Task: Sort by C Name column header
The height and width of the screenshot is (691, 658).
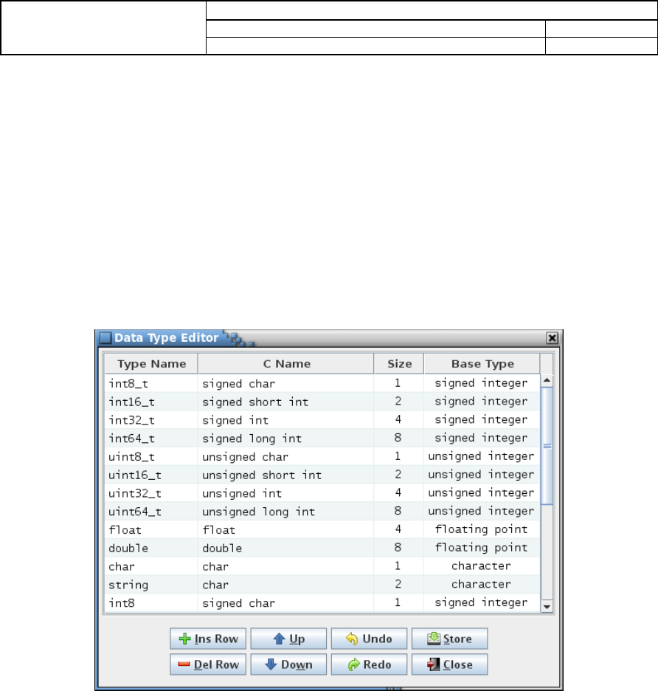Action: click(286, 364)
